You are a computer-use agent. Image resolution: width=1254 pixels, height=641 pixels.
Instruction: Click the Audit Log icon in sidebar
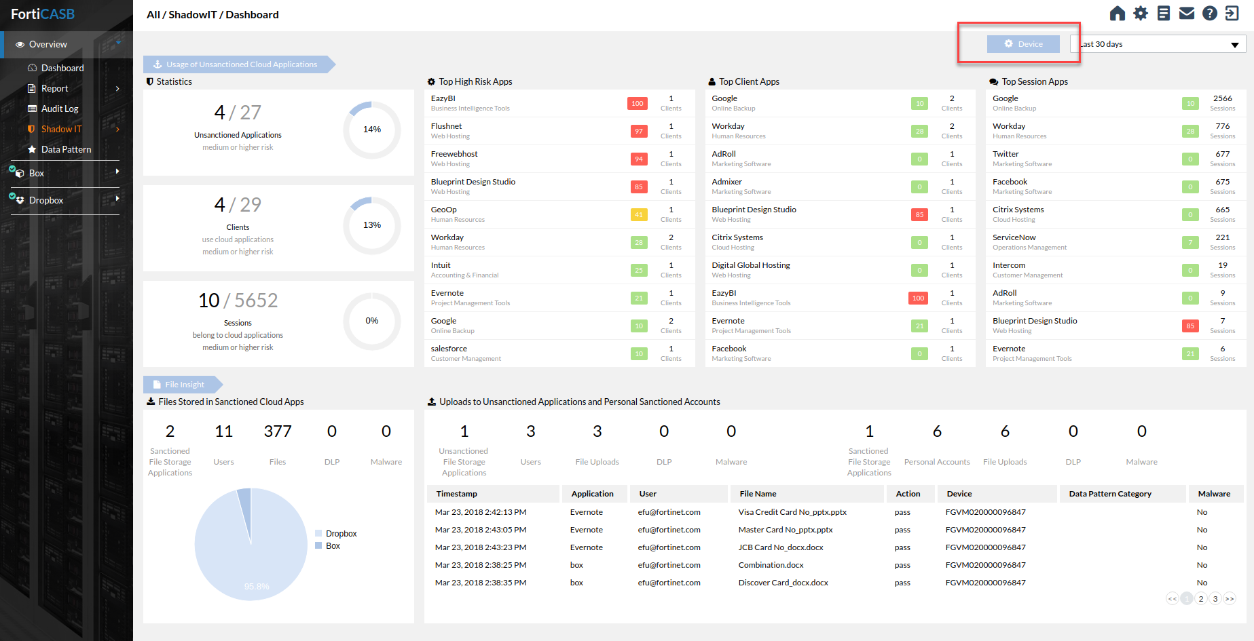[x=32, y=109]
